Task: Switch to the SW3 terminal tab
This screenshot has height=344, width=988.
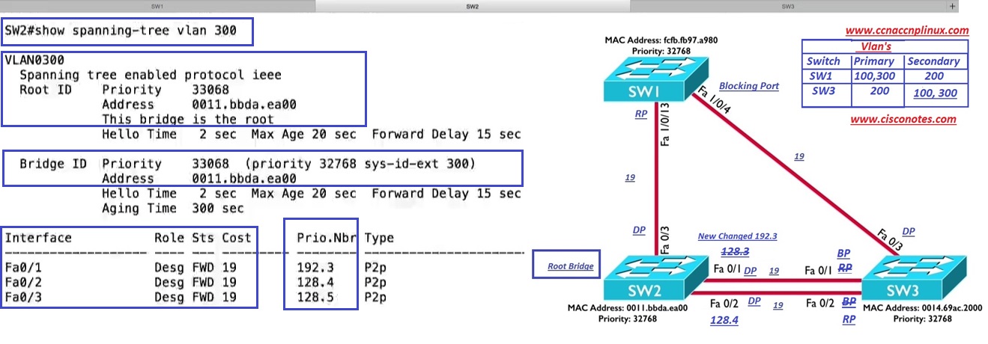Action: pyautogui.click(x=787, y=5)
